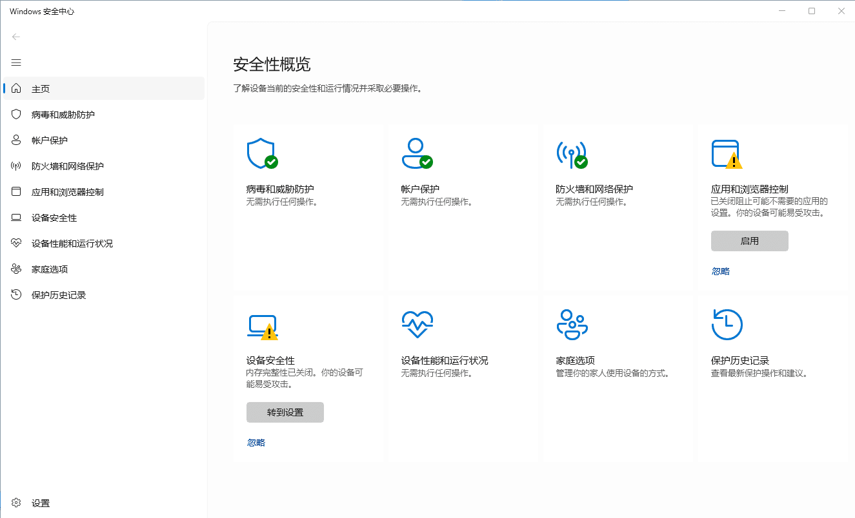Click the heart icon beside 设备性能和运行状况 in sidebar
Screen dimensions: 855x518
click(16, 243)
